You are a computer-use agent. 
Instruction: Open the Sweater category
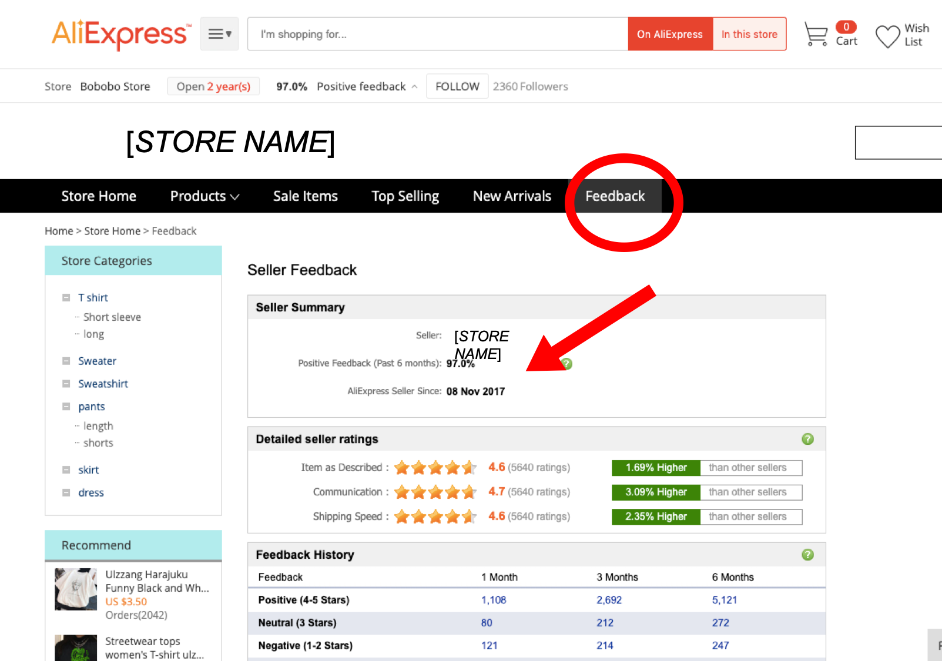point(98,361)
